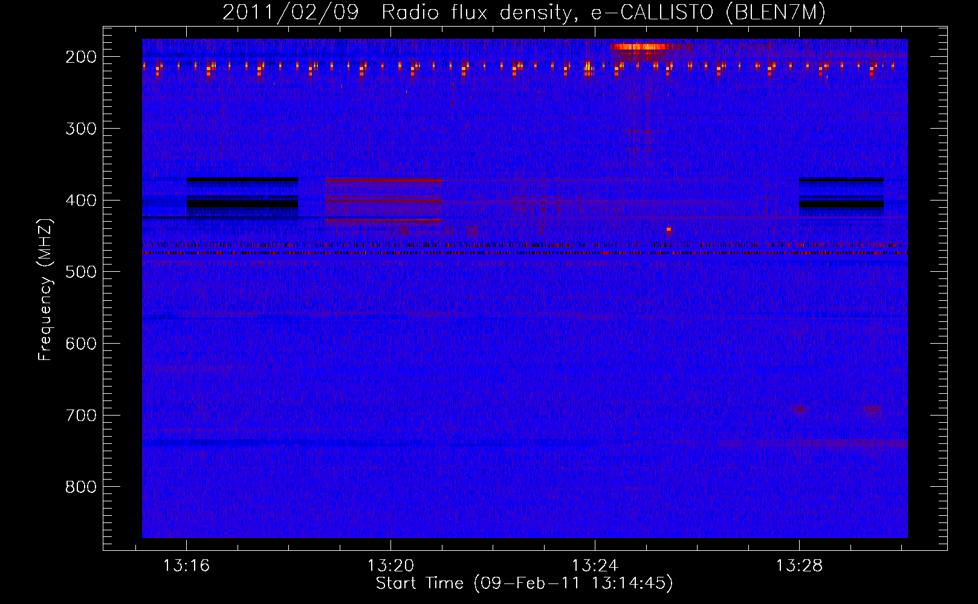
Task: Click the 300 frequency tick label
Action: [x=81, y=129]
